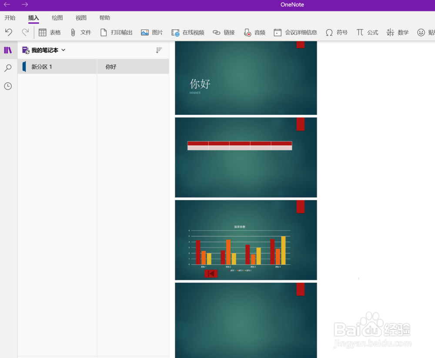
Task: Switch to the 插入 tab
Action: (33, 18)
